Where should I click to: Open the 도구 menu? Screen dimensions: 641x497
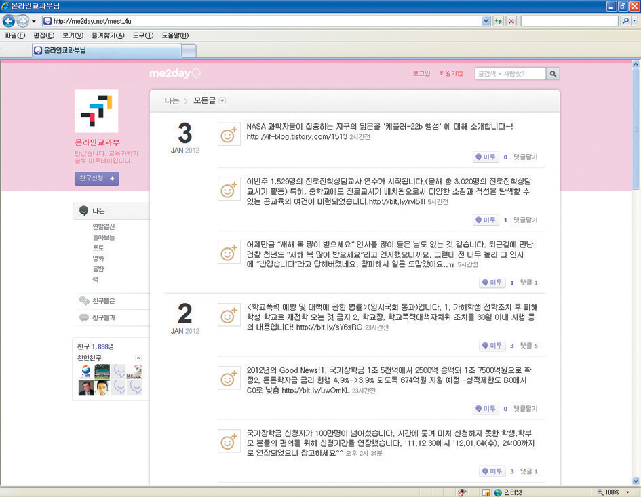[142, 35]
